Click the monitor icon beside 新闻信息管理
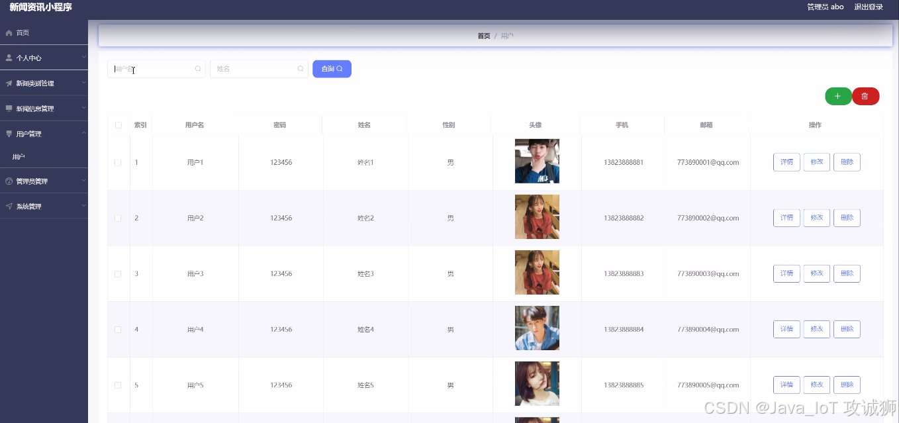Screen dimensions: 899x423 (9, 109)
